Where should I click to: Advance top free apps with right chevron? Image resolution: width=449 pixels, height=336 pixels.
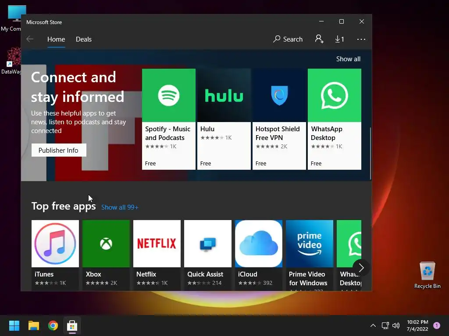[x=361, y=268]
